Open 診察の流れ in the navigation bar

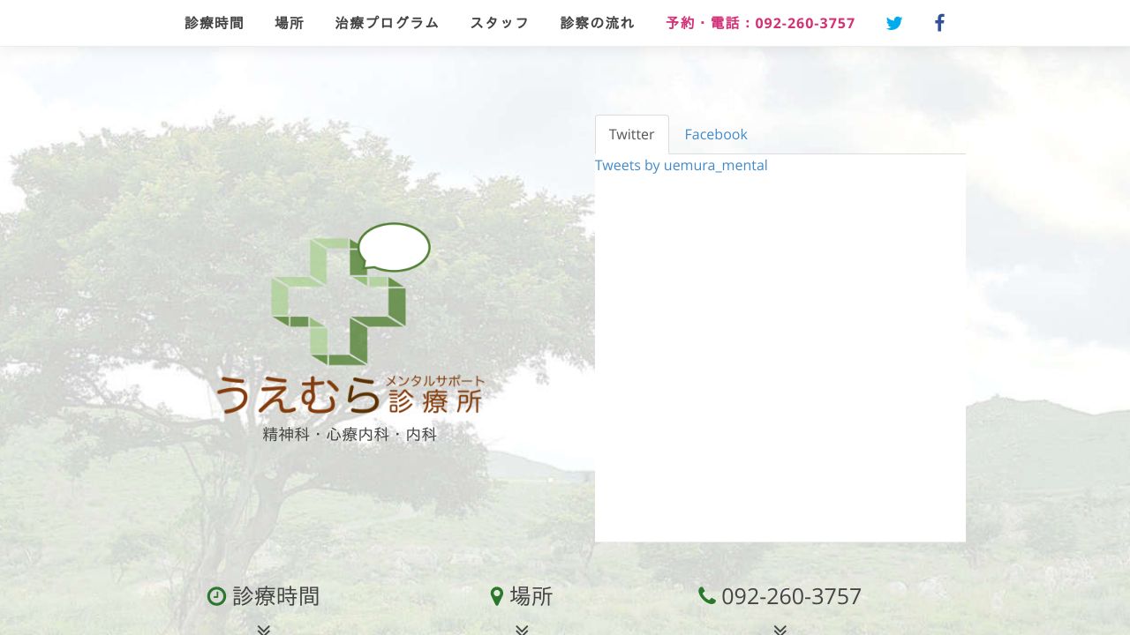coord(598,24)
